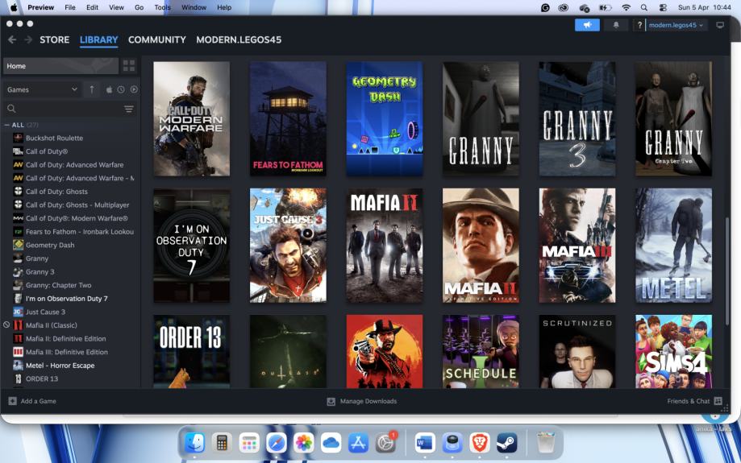Open the notifications bell
The height and width of the screenshot is (463, 741).
tap(616, 25)
